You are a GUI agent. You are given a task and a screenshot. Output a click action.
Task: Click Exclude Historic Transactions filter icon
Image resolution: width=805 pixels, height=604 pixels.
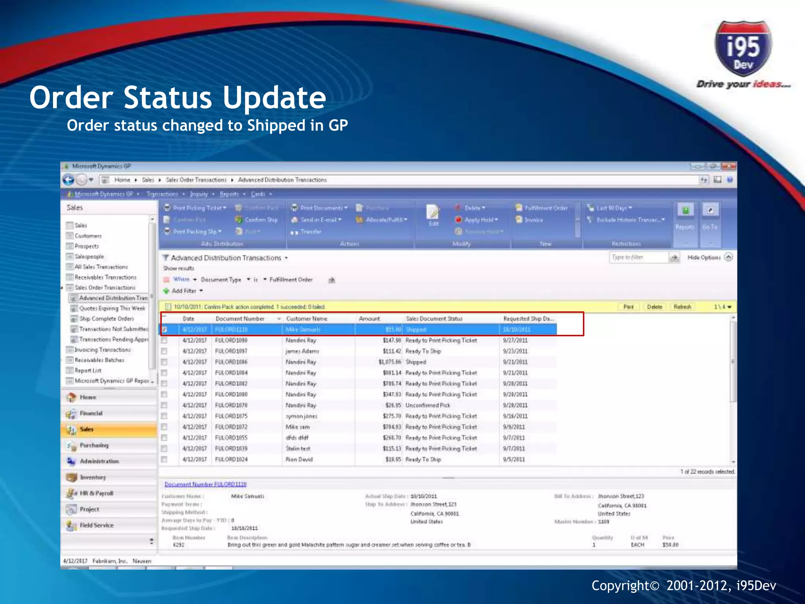point(590,220)
